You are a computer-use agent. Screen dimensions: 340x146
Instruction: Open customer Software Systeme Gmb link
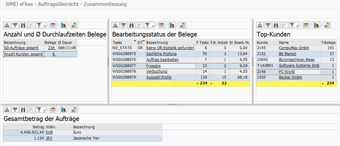pos(299,65)
